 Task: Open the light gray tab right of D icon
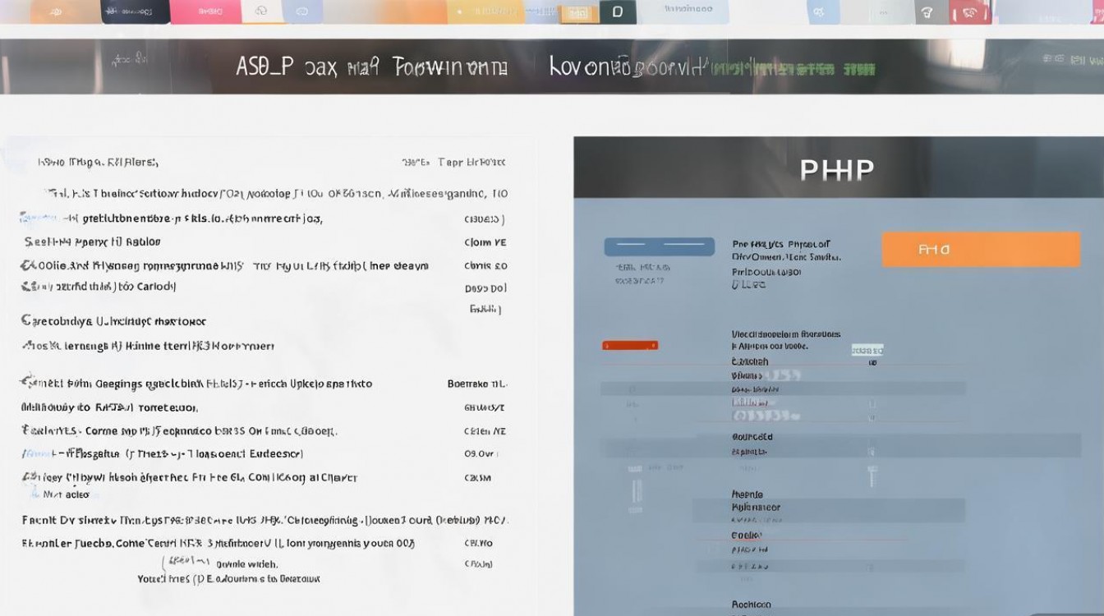[x=688, y=11]
